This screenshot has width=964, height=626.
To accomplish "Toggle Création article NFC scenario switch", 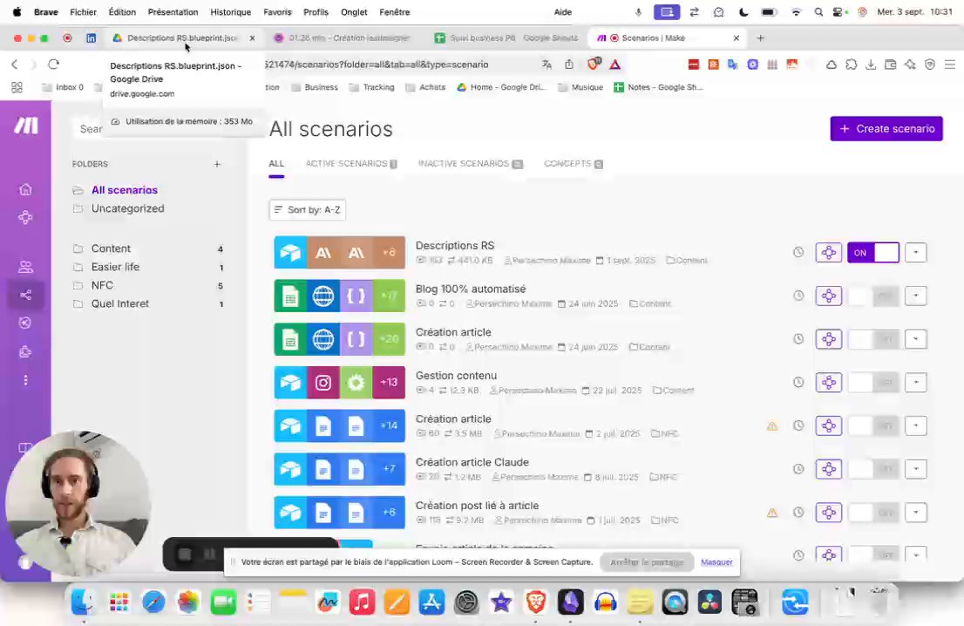I will point(873,425).
